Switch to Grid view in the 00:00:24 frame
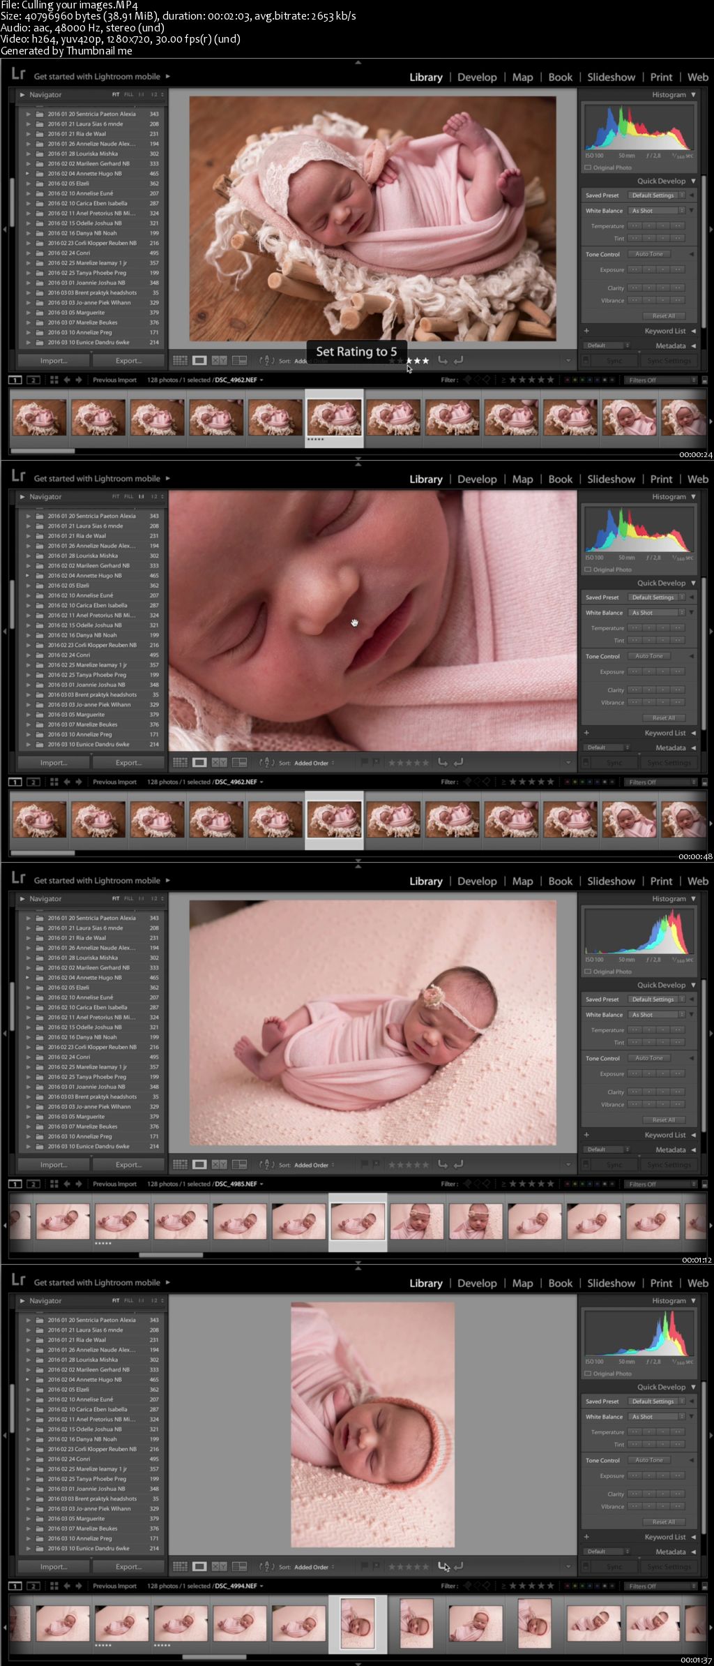The width and height of the screenshot is (714, 1666). (180, 361)
